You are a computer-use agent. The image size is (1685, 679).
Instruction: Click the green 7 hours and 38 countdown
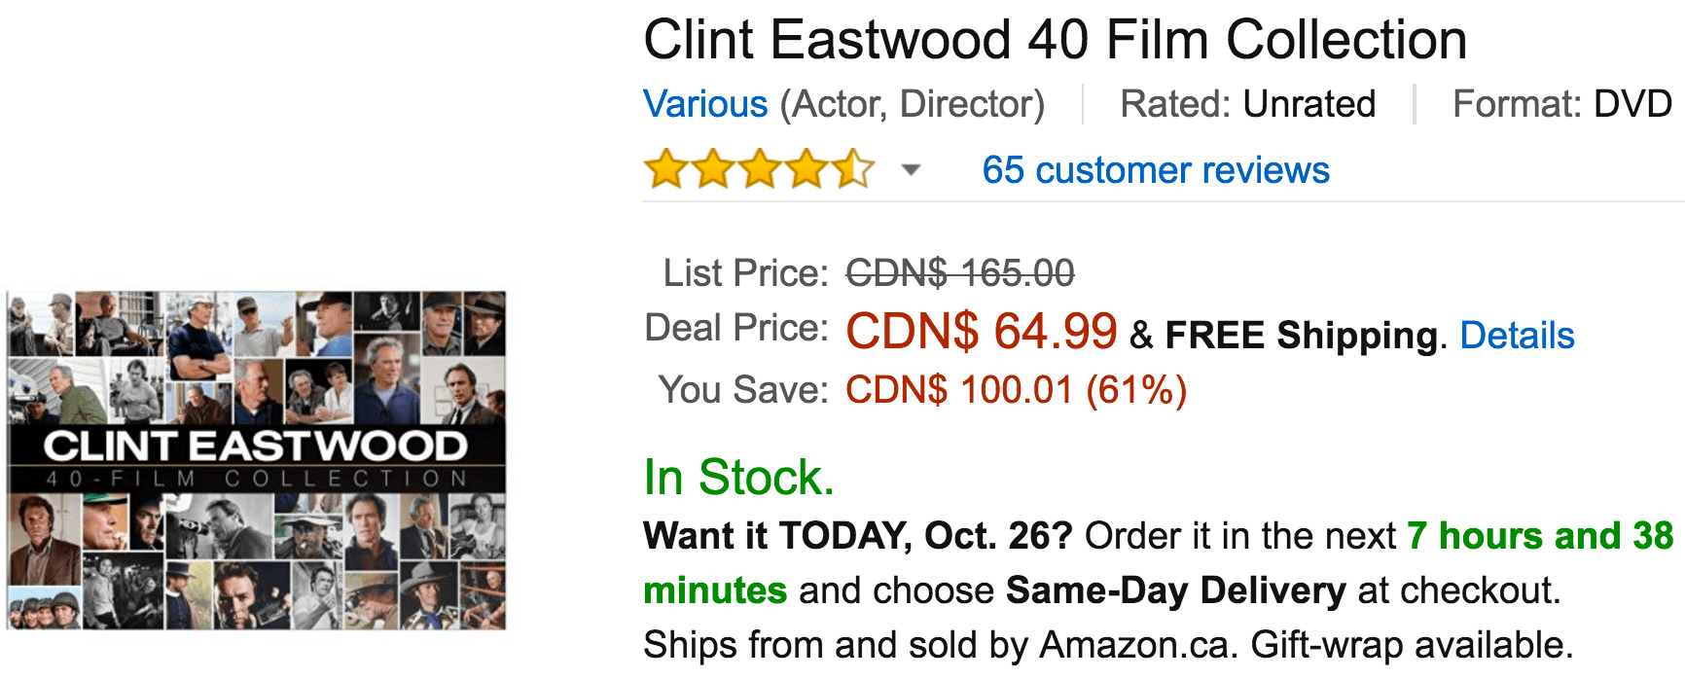pyautogui.click(x=1541, y=536)
